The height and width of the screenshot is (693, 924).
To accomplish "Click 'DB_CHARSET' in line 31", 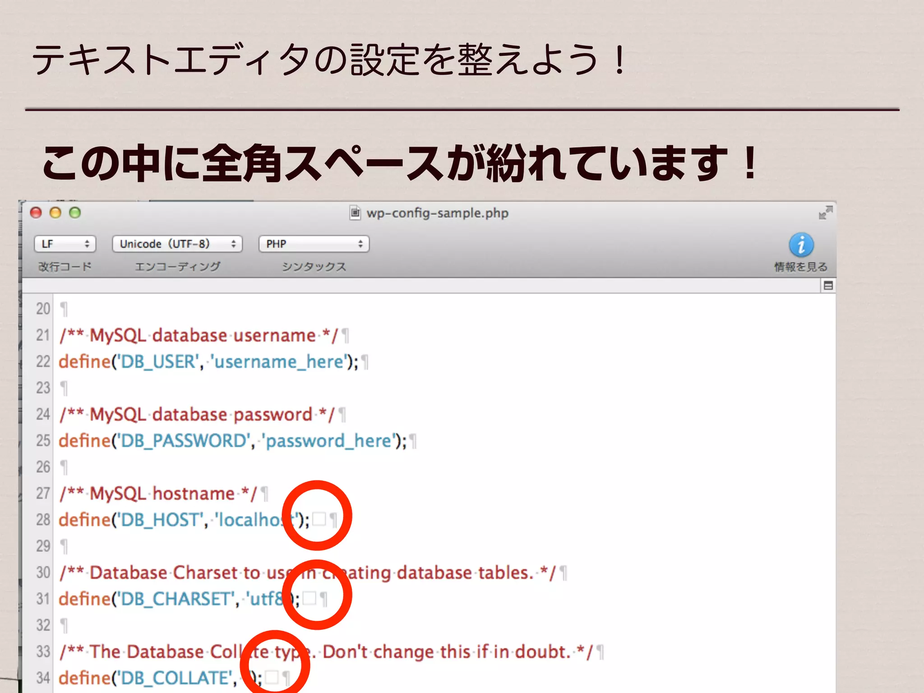I will 176,599.
